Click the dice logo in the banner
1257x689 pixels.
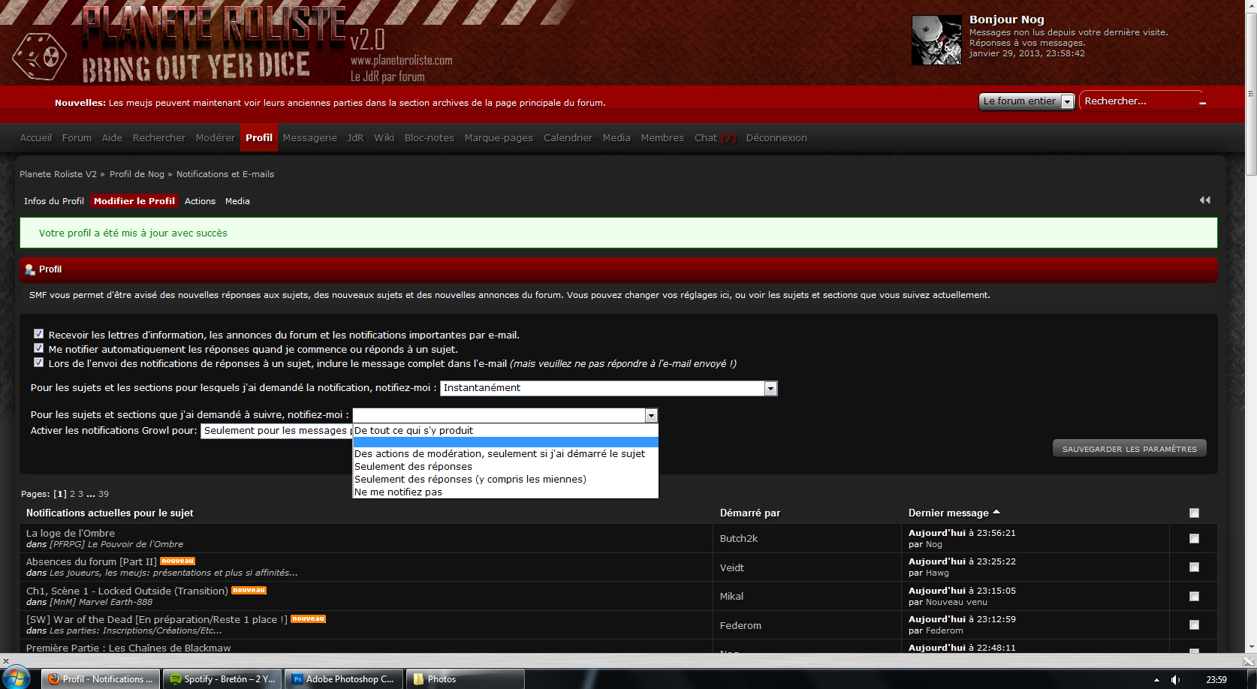[x=39, y=56]
